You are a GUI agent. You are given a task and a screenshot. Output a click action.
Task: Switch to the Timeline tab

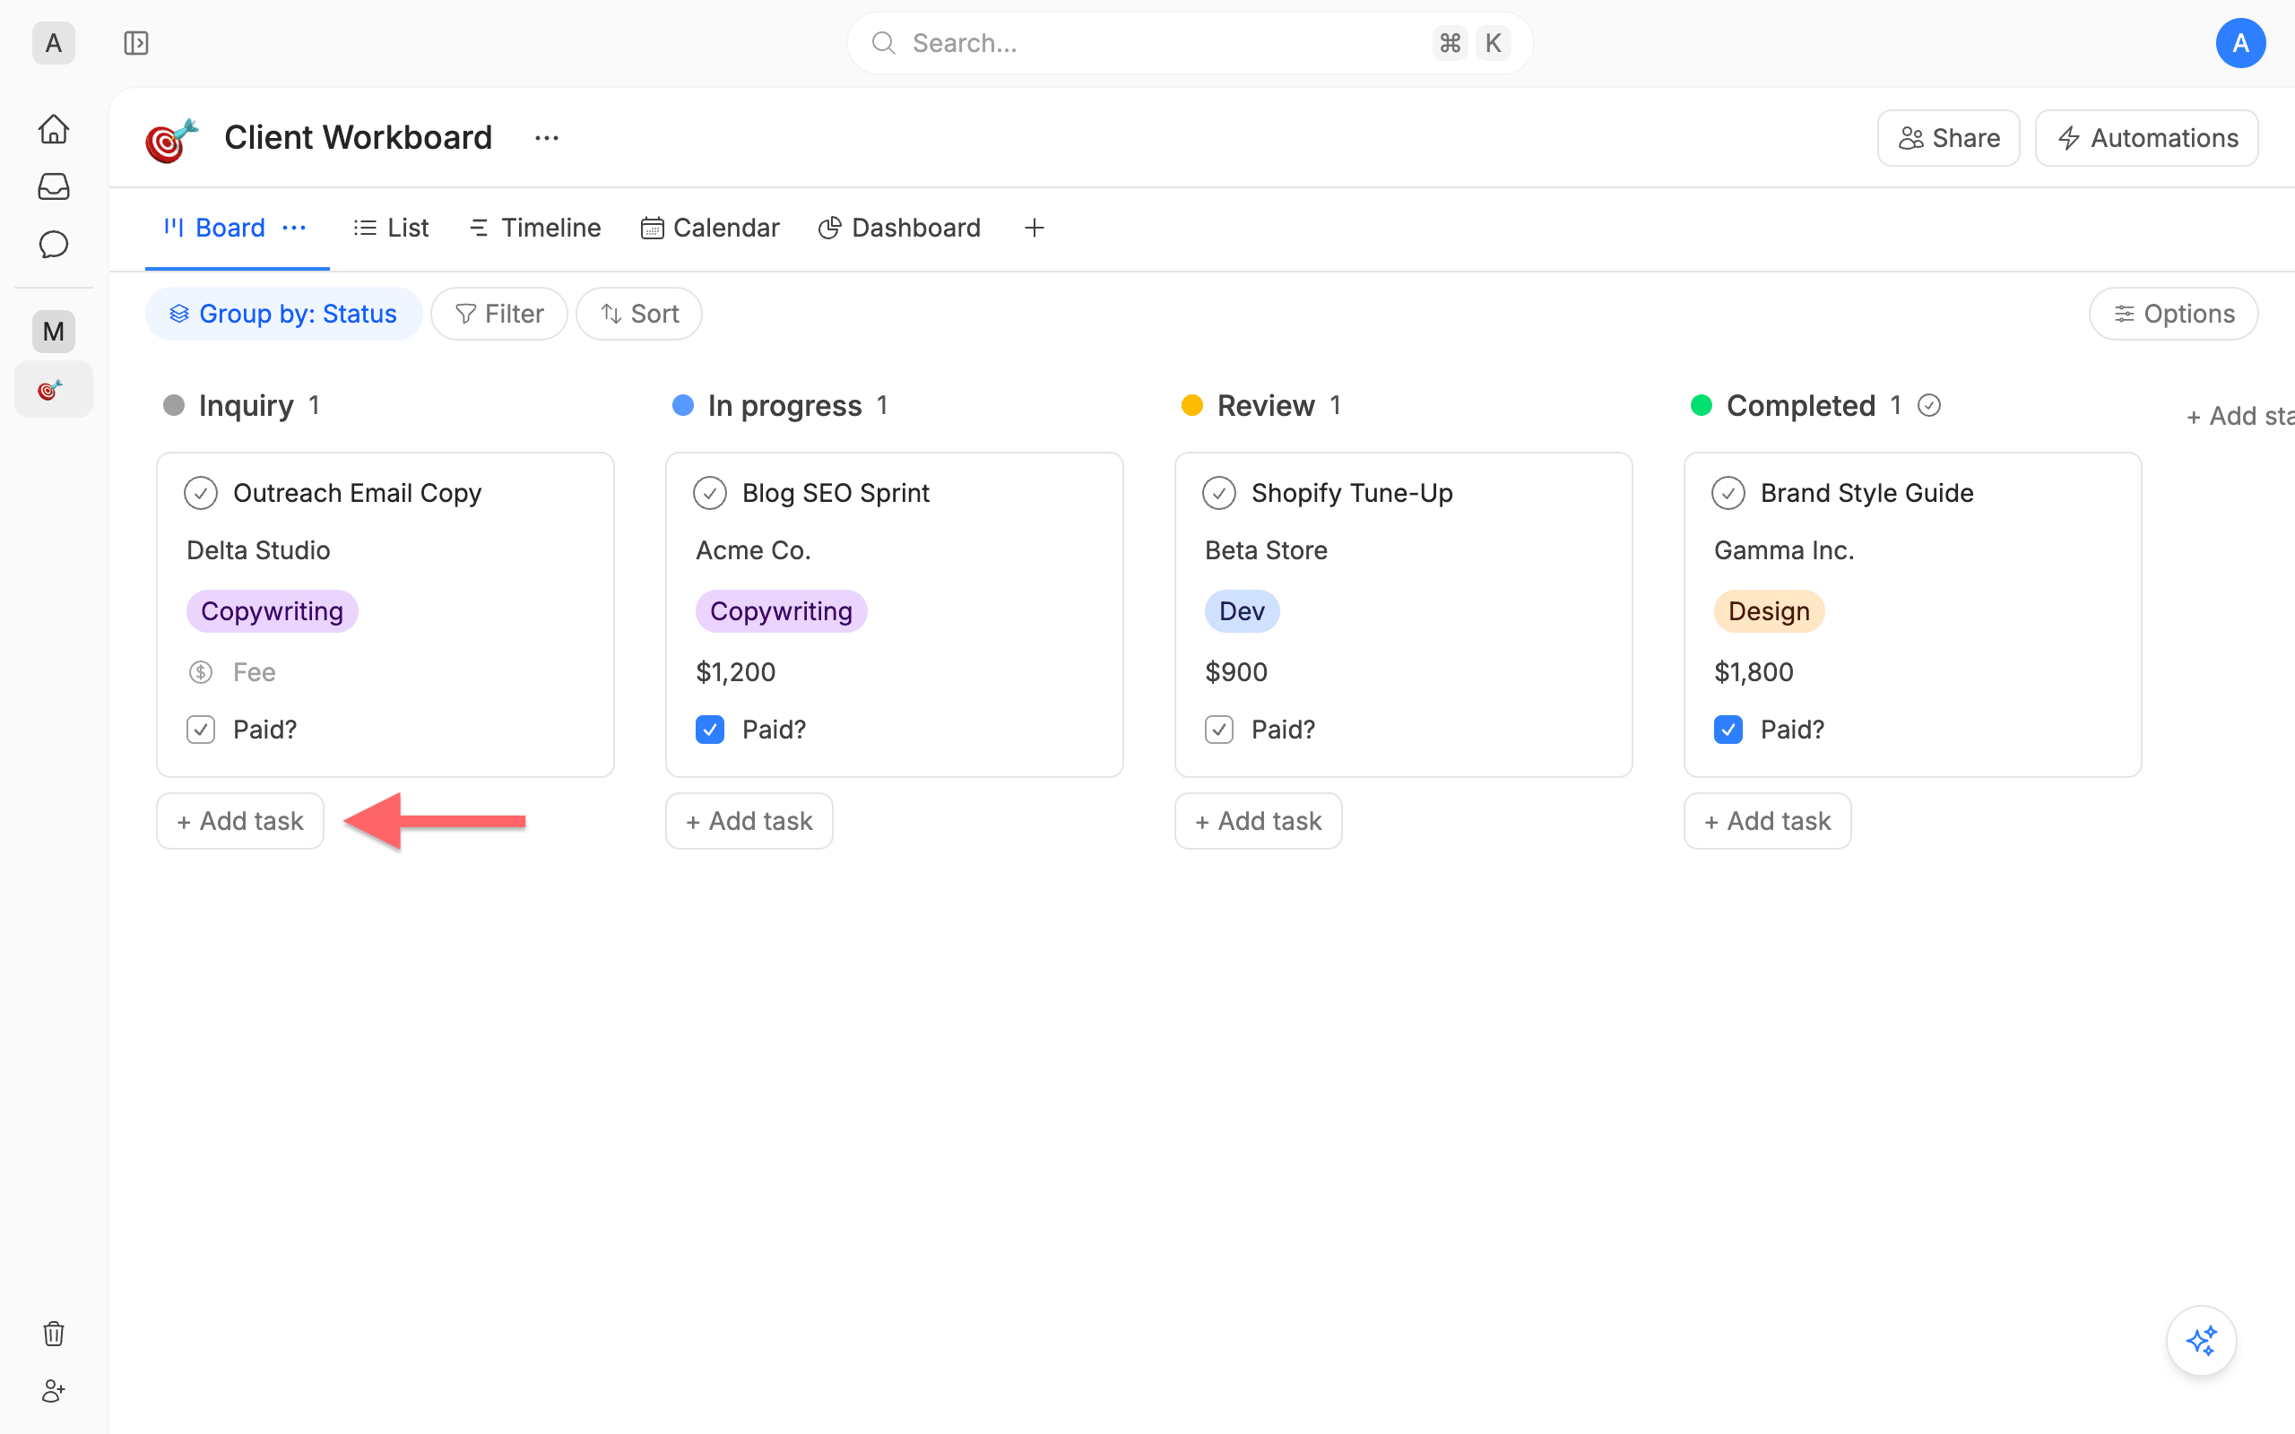click(536, 228)
